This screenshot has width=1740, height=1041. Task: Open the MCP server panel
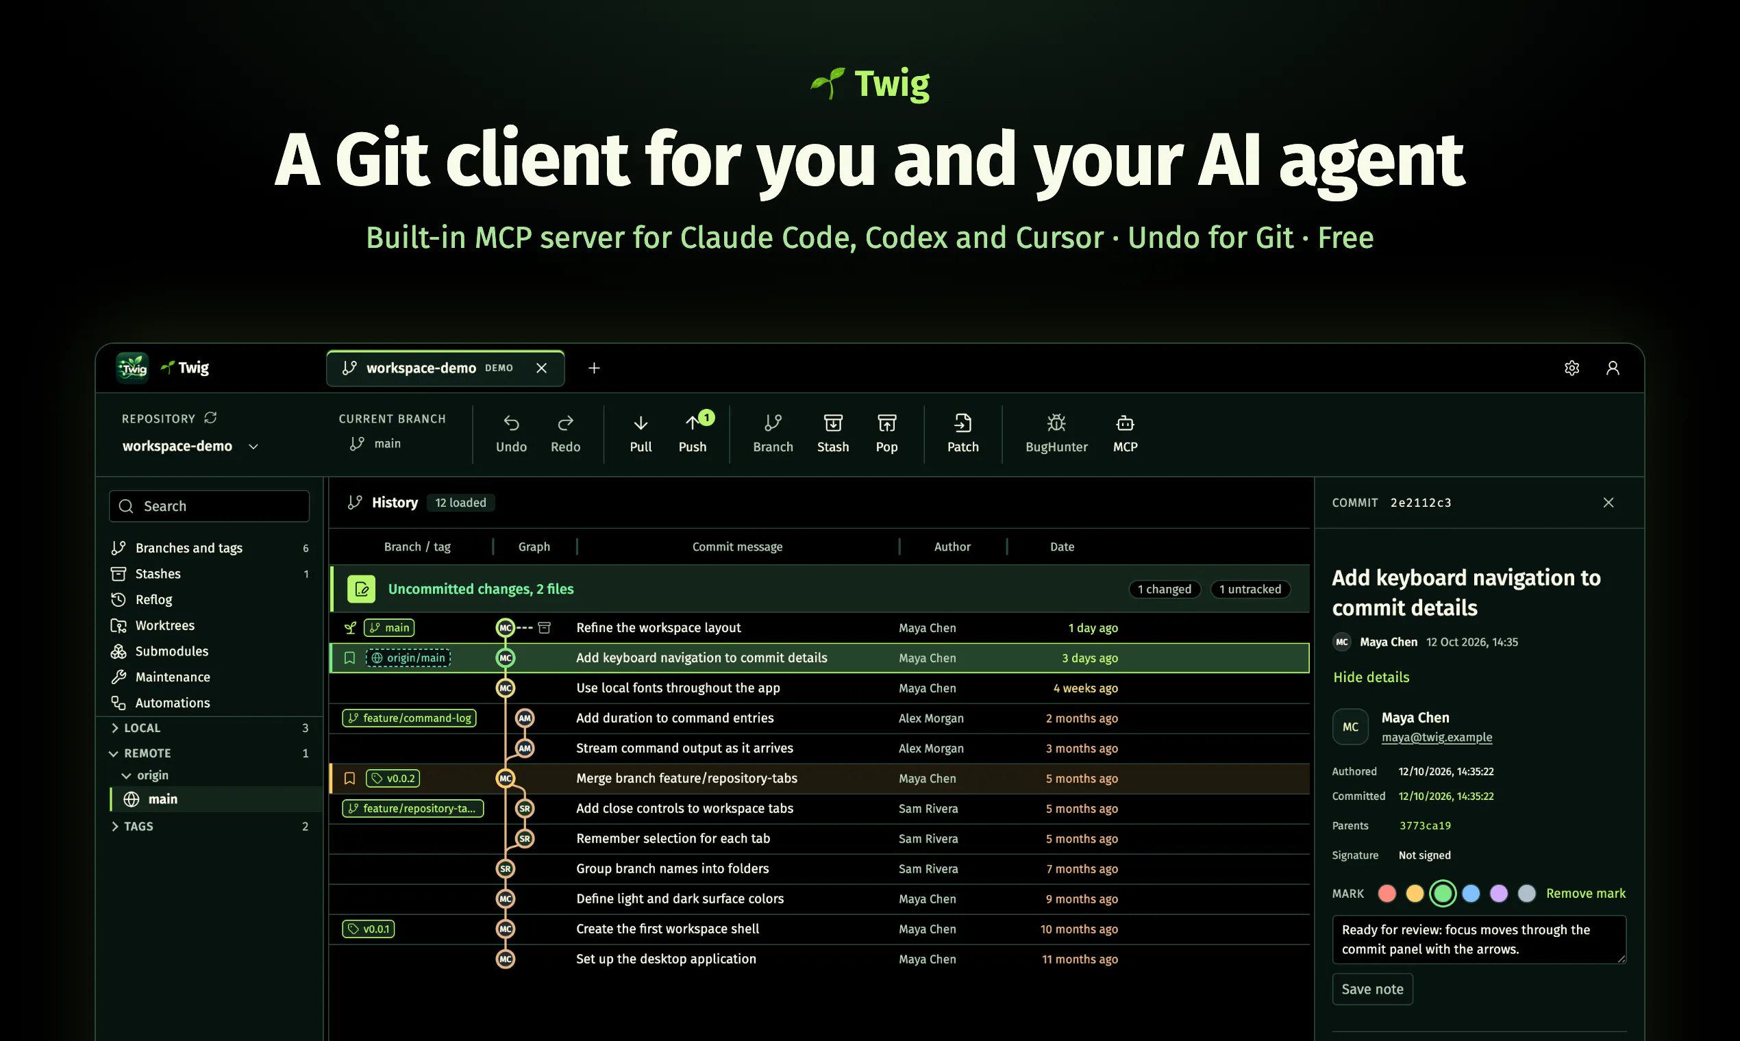(1125, 434)
